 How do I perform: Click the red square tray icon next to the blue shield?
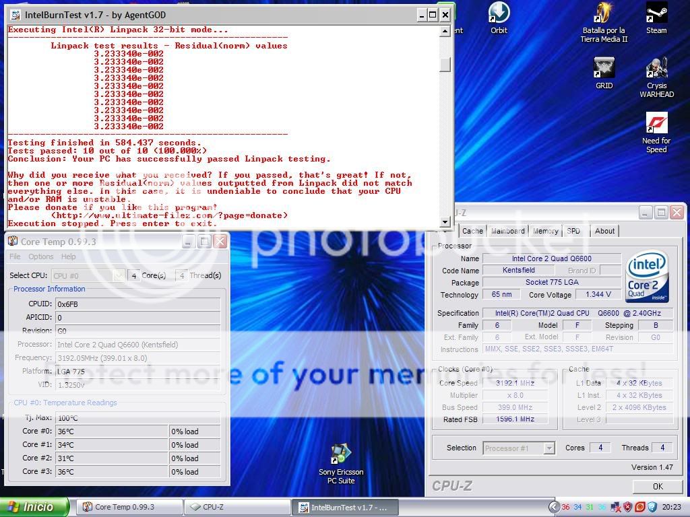640,507
